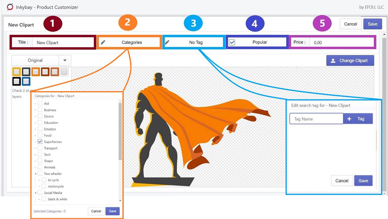Expand the Two wheeler category
Image resolution: width=388 pixels, height=219 pixels.
[x=36, y=173]
